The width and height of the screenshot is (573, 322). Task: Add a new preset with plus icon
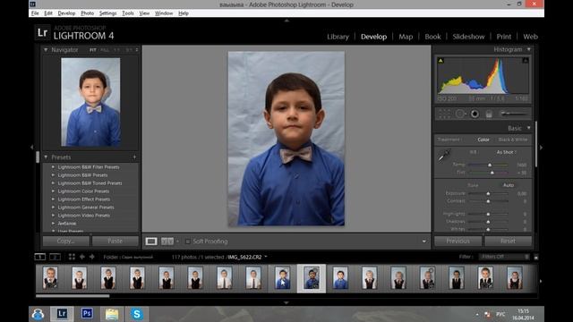coord(134,157)
